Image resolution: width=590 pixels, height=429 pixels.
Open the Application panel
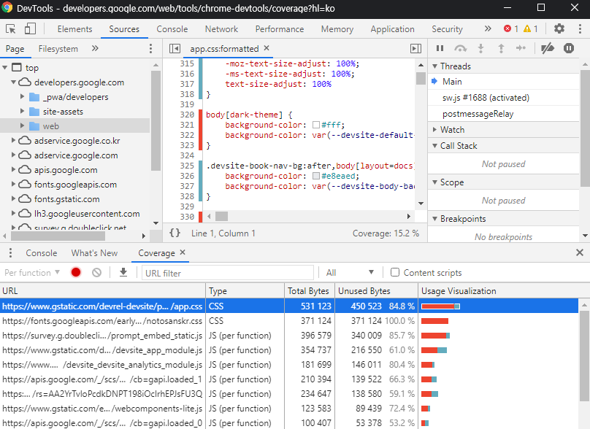392,29
